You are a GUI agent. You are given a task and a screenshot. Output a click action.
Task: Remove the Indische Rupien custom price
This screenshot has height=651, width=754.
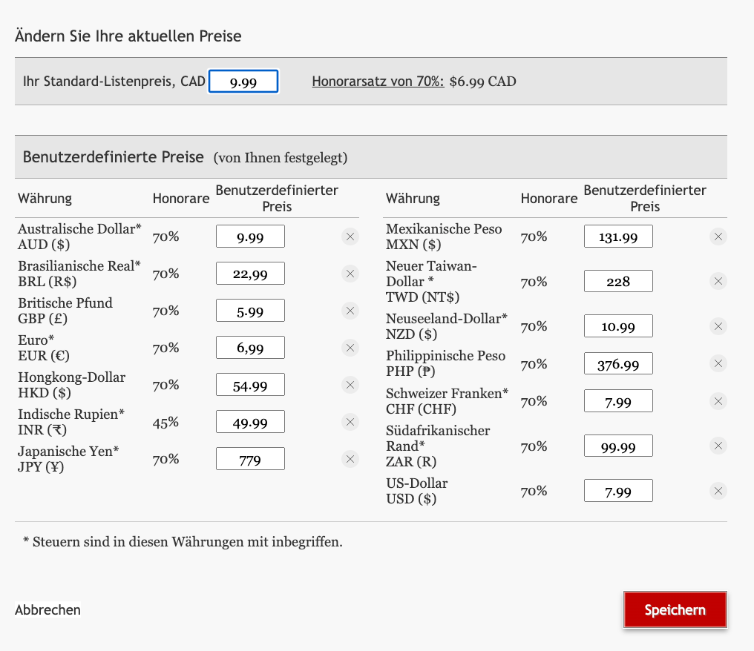(x=350, y=421)
